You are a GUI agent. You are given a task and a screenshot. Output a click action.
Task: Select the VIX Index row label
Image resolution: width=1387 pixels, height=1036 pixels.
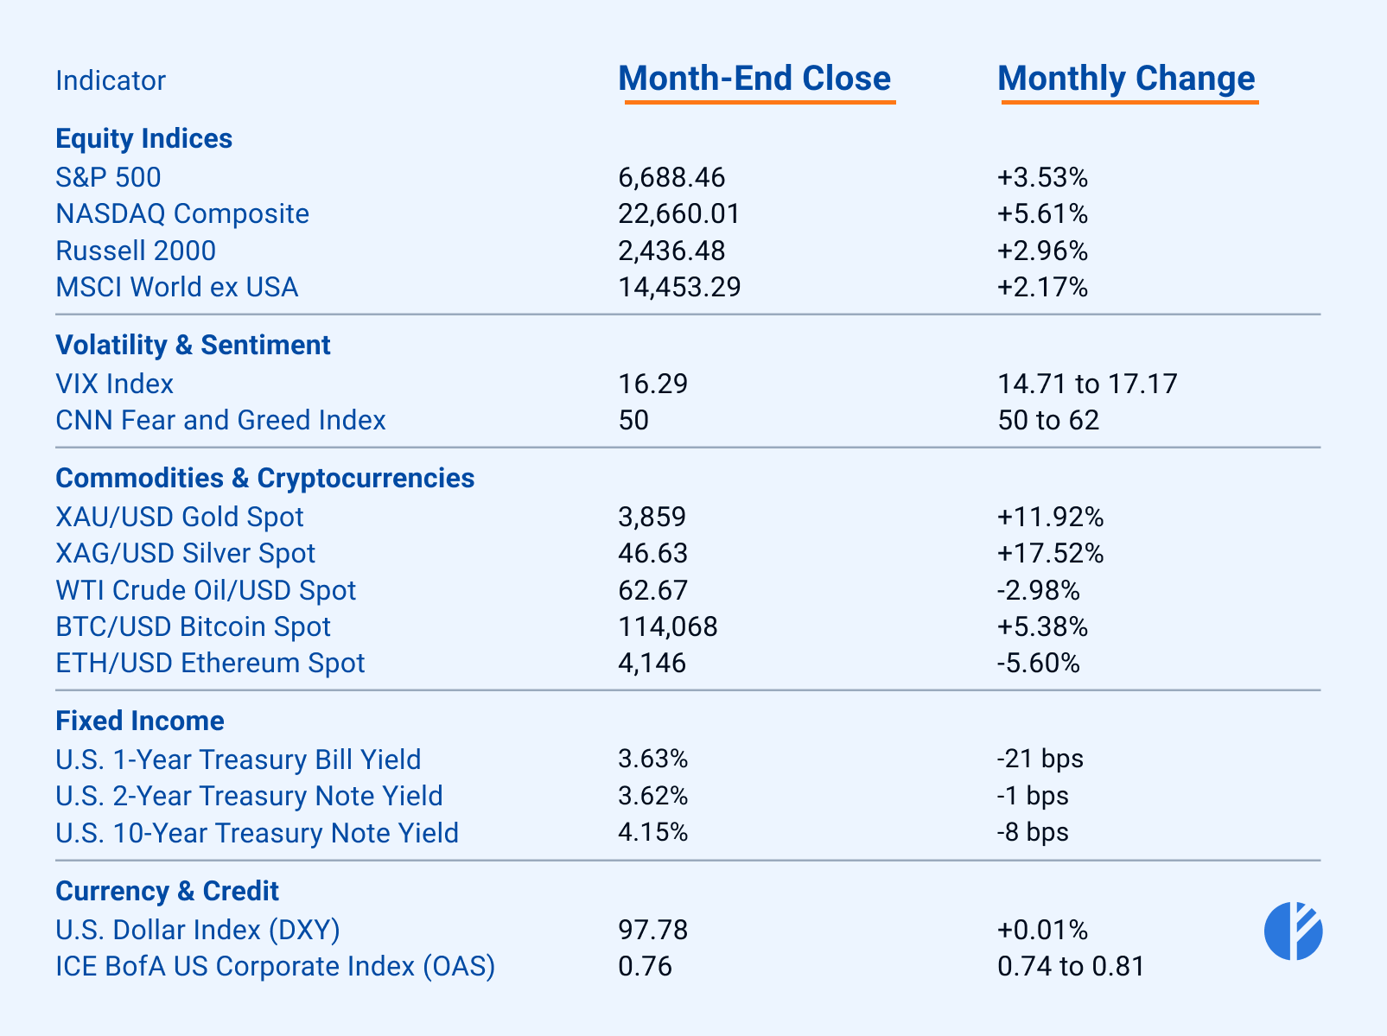coord(115,384)
